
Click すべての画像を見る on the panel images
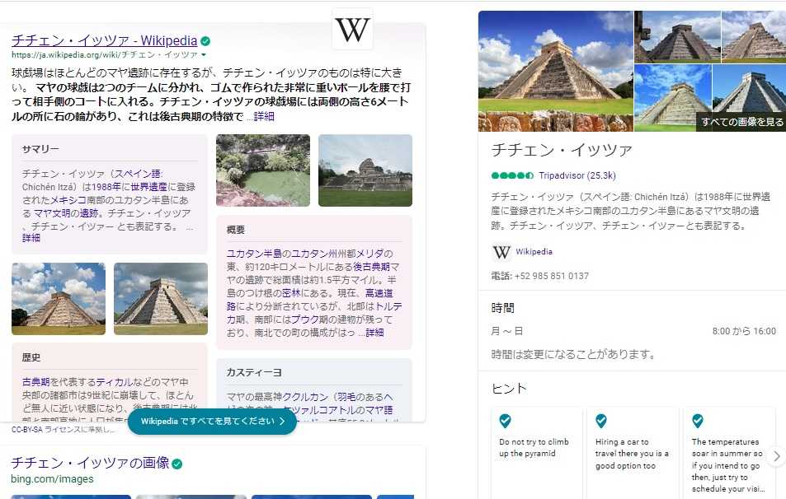tap(741, 122)
